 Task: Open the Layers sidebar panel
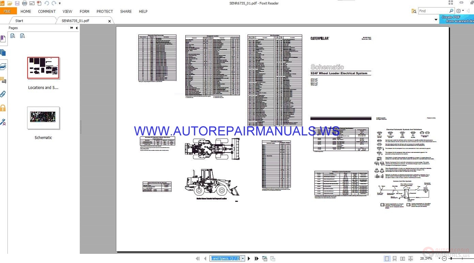pos(3,67)
